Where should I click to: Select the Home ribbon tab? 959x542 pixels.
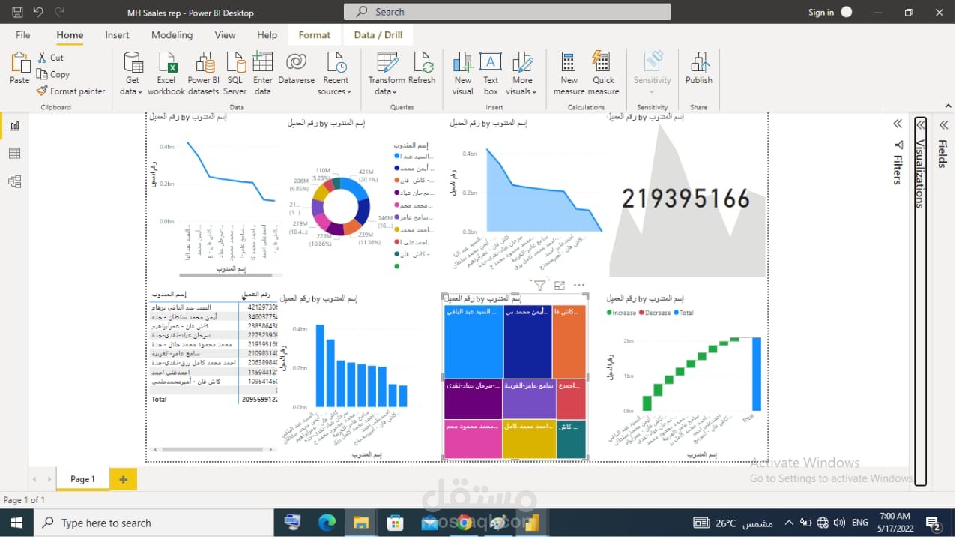pos(70,35)
